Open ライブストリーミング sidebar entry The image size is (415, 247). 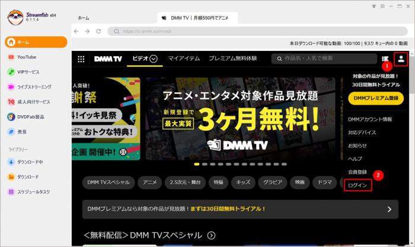pos(34,87)
